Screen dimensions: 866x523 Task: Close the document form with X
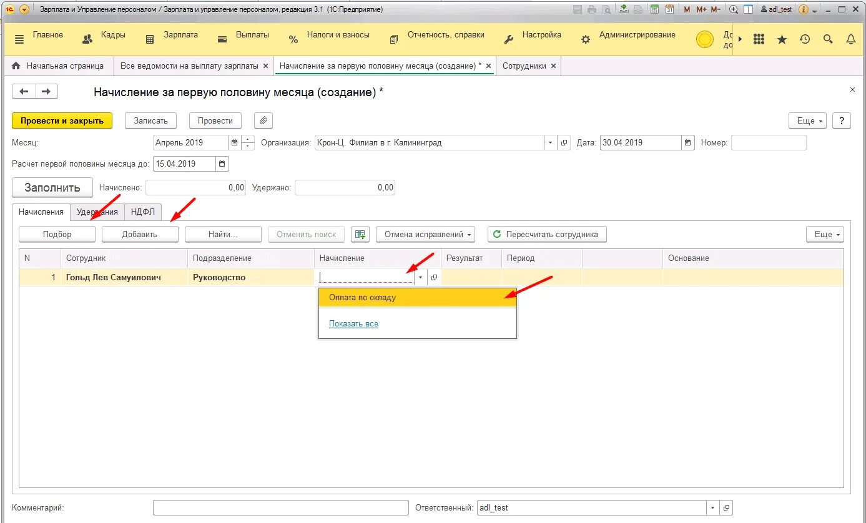[x=853, y=90]
